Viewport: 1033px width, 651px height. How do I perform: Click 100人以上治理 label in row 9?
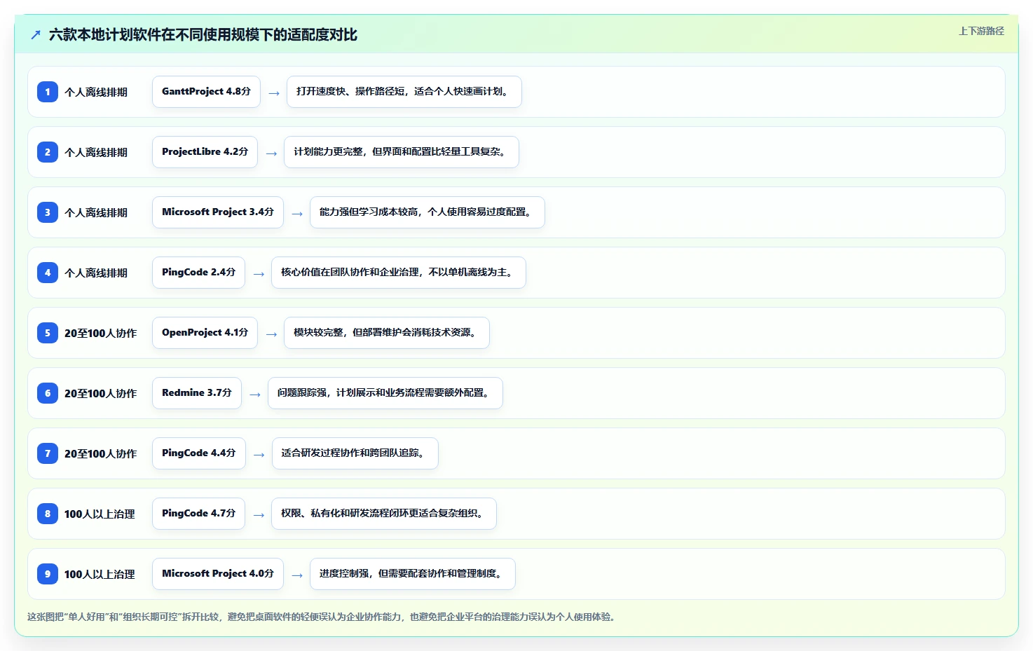[100, 575]
